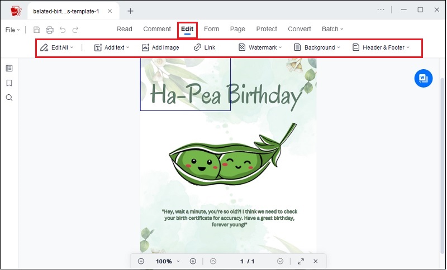Open a new tab with plus button

pos(130,11)
